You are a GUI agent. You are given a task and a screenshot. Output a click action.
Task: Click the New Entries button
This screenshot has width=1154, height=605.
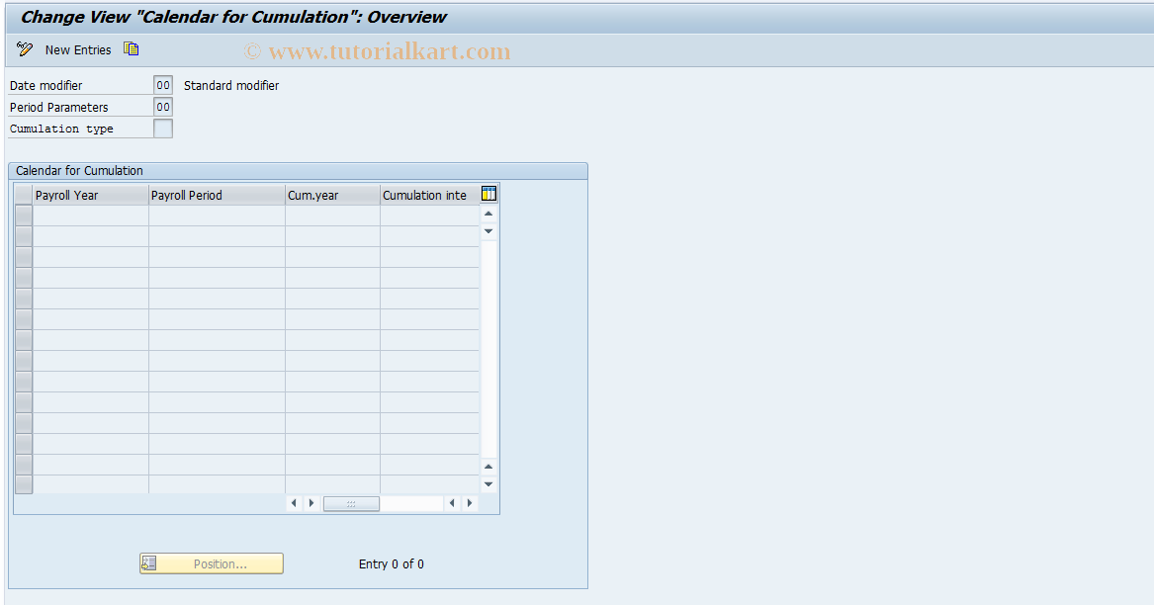pyautogui.click(x=78, y=50)
